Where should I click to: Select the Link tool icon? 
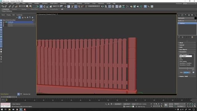(x=10, y=6)
